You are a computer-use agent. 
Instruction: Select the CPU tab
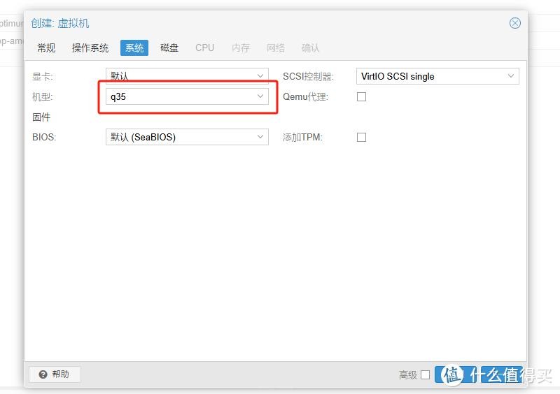(x=205, y=48)
